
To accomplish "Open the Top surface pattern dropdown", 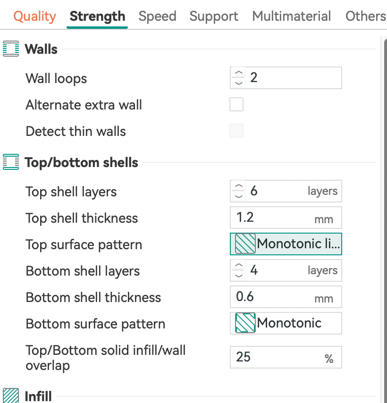I will [x=297, y=244].
